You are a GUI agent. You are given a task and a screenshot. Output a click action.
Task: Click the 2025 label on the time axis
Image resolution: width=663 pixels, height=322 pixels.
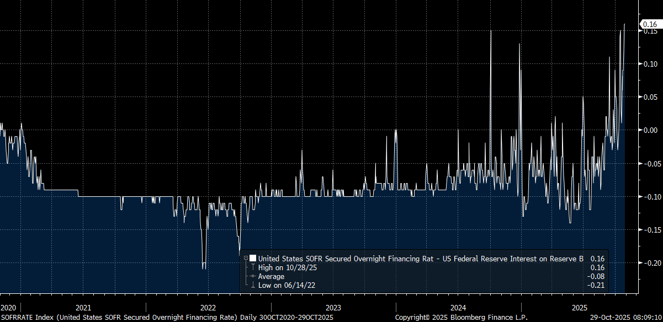coord(580,308)
